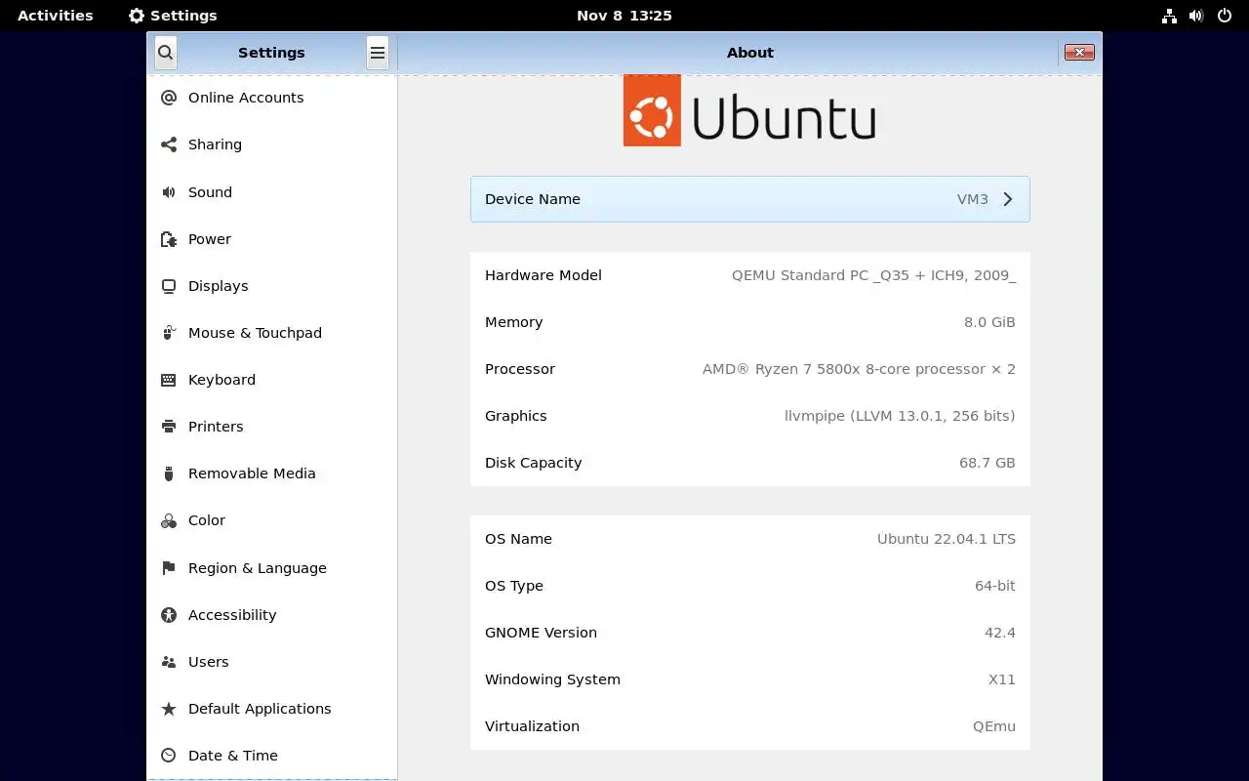Click the Hardware Model row value
Screen dimensions: 1249x781
point(873,275)
